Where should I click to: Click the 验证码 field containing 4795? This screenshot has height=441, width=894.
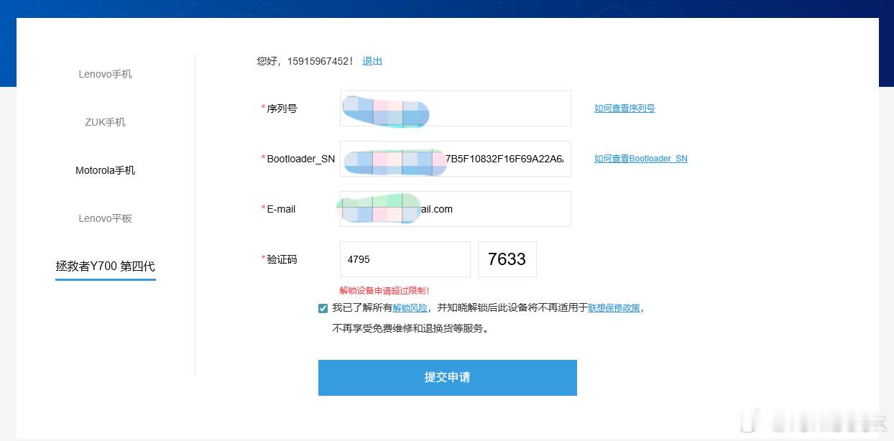(x=405, y=259)
